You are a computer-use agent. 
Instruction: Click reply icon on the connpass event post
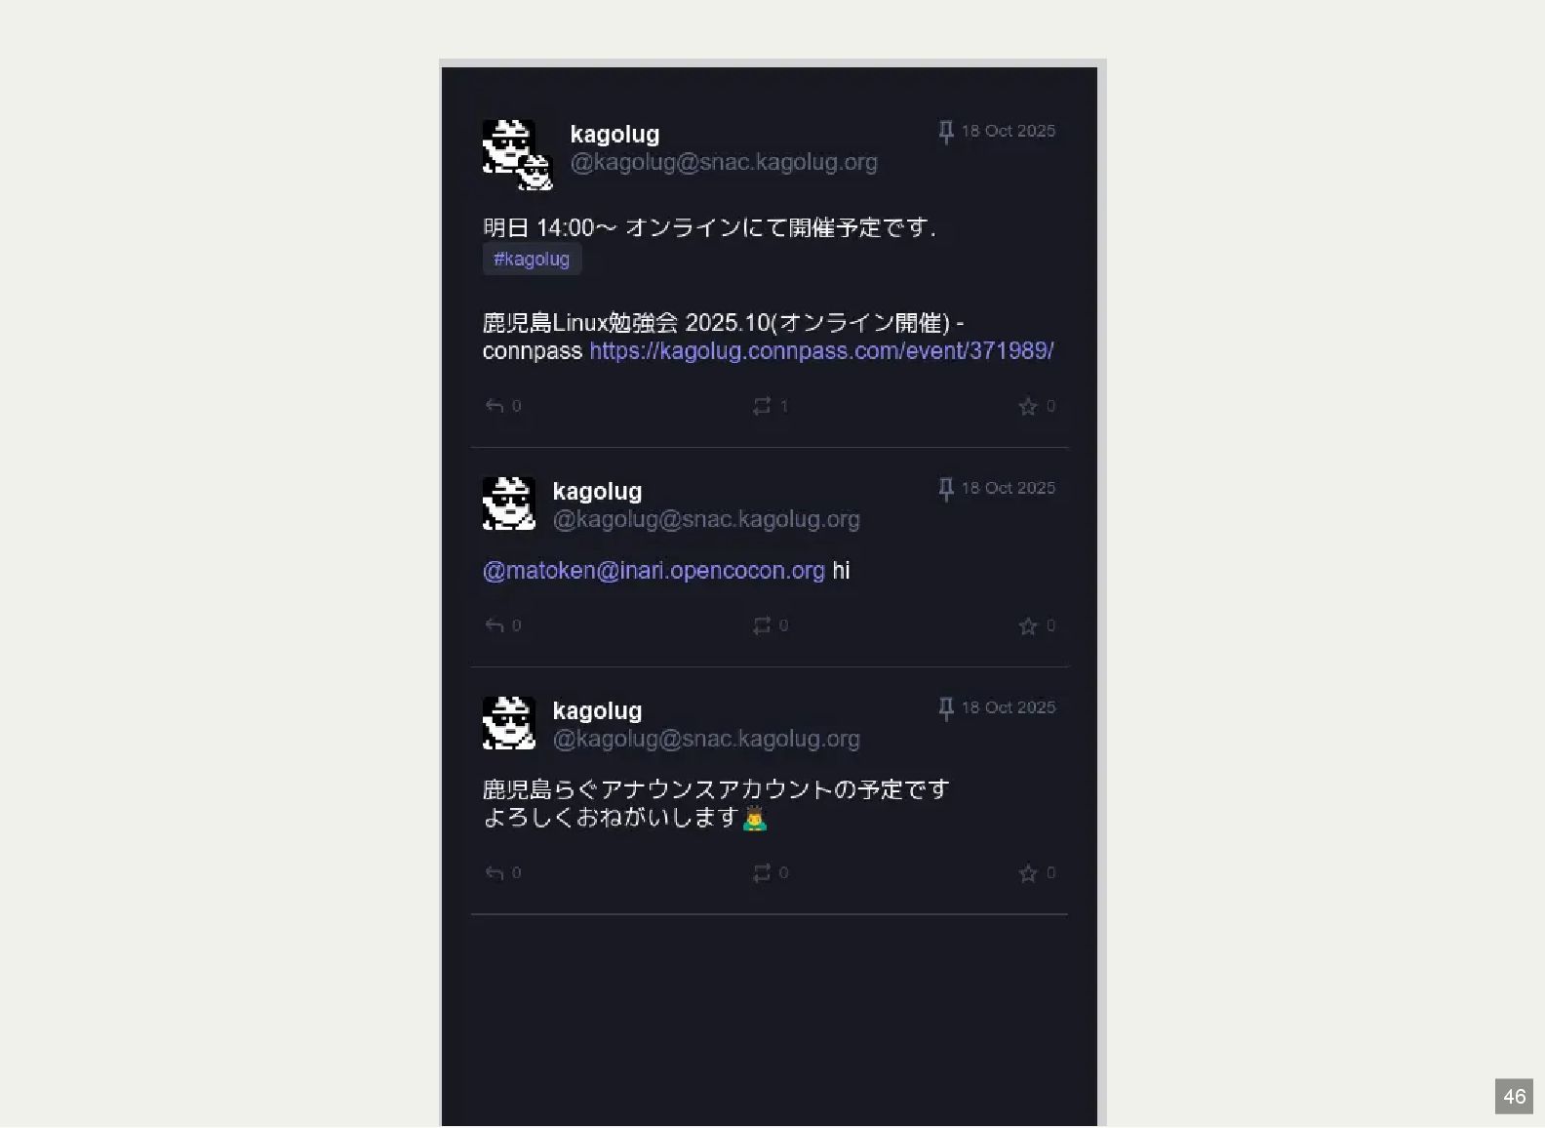click(495, 406)
